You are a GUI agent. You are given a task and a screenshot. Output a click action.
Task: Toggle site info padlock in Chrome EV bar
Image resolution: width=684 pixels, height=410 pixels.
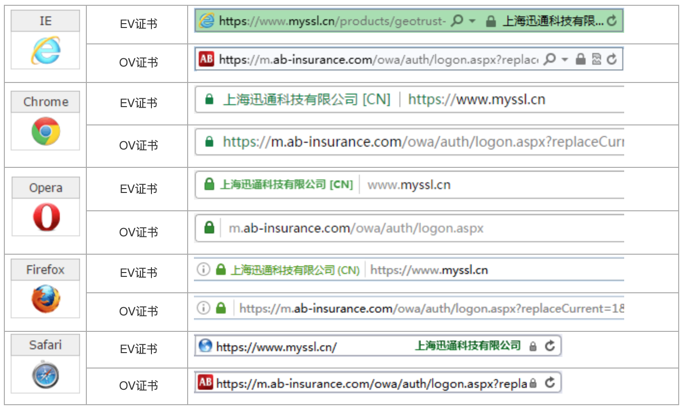209,100
